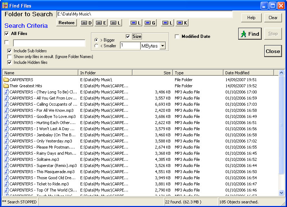Screen dimensions: 287x207
Task: Click MP3 icon for Those Good Old Dre...
Action: [6, 177]
